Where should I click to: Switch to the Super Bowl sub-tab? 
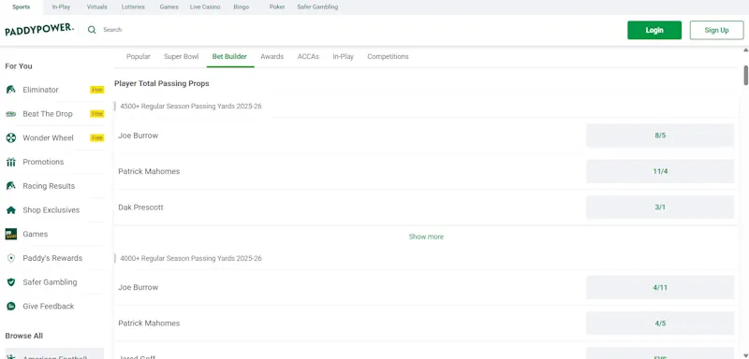coord(181,57)
